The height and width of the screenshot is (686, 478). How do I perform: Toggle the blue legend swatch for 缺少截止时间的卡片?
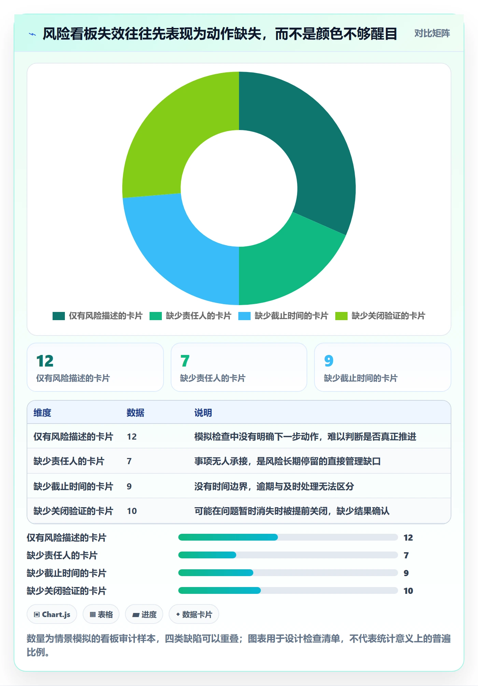(244, 316)
